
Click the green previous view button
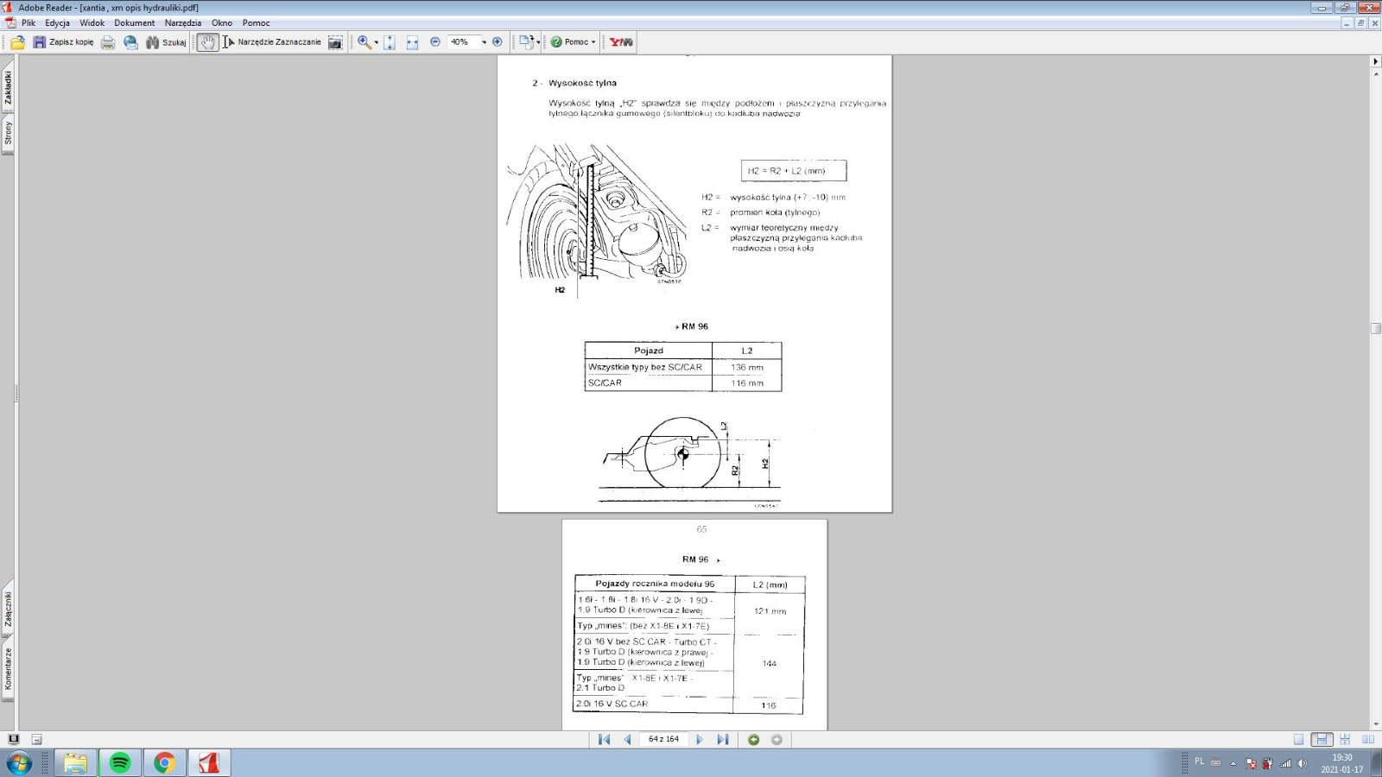coord(753,740)
